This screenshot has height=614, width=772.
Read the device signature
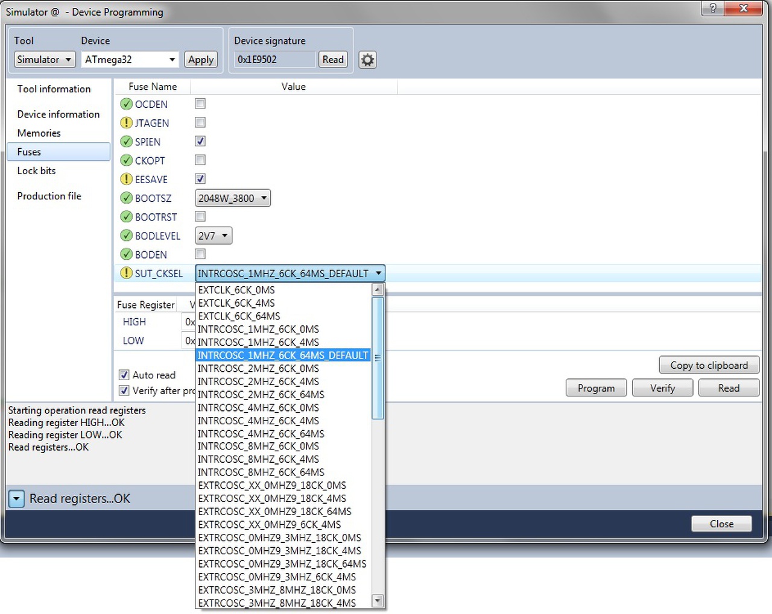coord(333,60)
